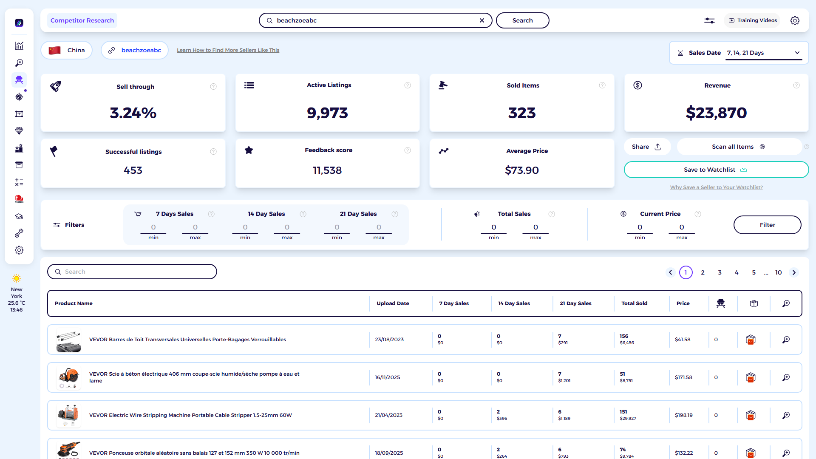Save seller to Watchlist
The height and width of the screenshot is (459, 816).
pyautogui.click(x=716, y=170)
